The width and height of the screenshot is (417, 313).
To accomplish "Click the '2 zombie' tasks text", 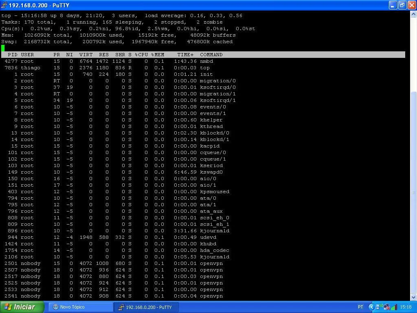I will coord(210,22).
